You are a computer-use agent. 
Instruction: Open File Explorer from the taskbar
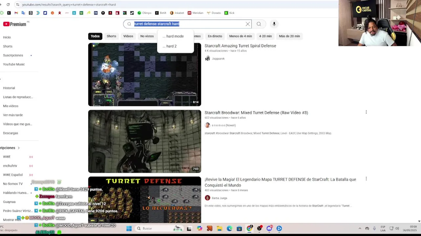(220, 228)
